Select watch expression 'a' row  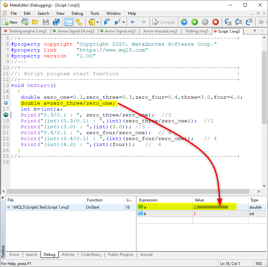(202, 207)
